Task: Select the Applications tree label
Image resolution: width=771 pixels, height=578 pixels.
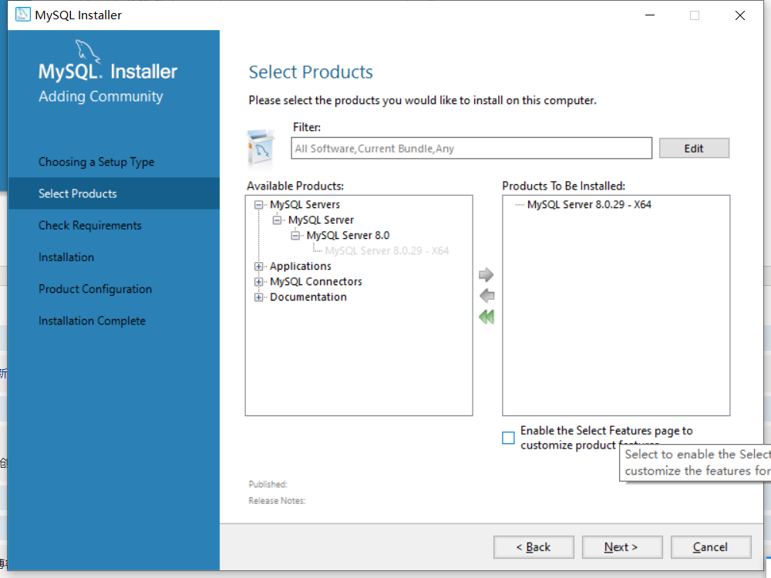Action: [301, 267]
